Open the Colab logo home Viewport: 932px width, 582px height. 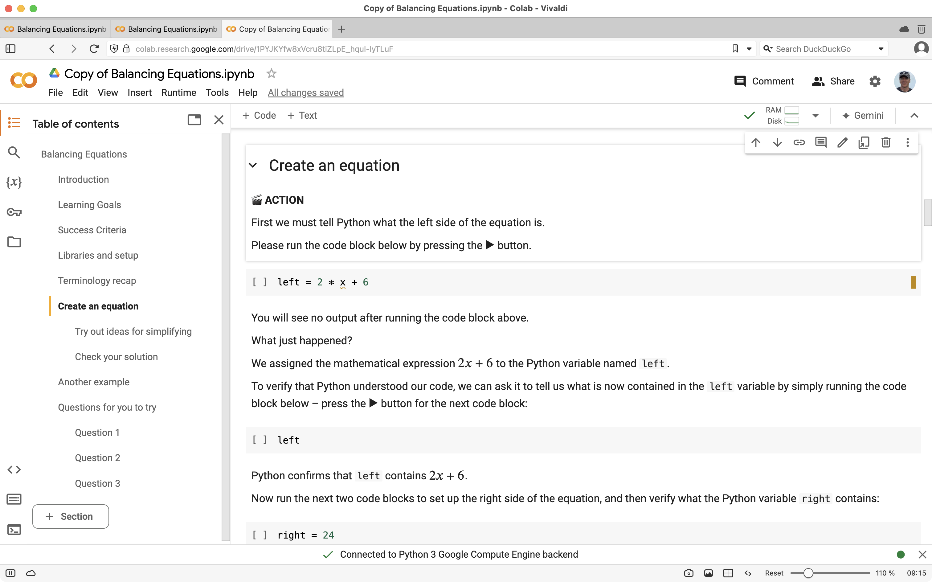23,80
